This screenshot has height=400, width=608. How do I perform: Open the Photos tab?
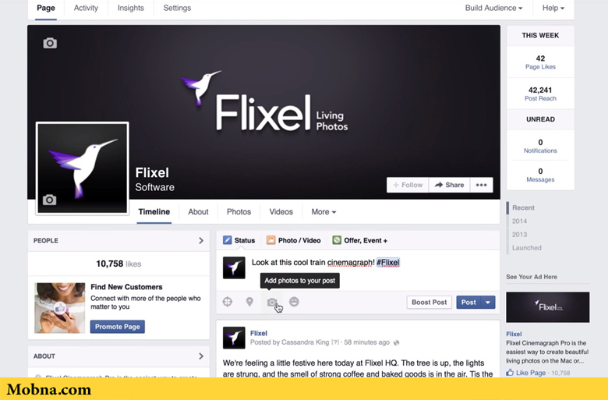point(239,212)
